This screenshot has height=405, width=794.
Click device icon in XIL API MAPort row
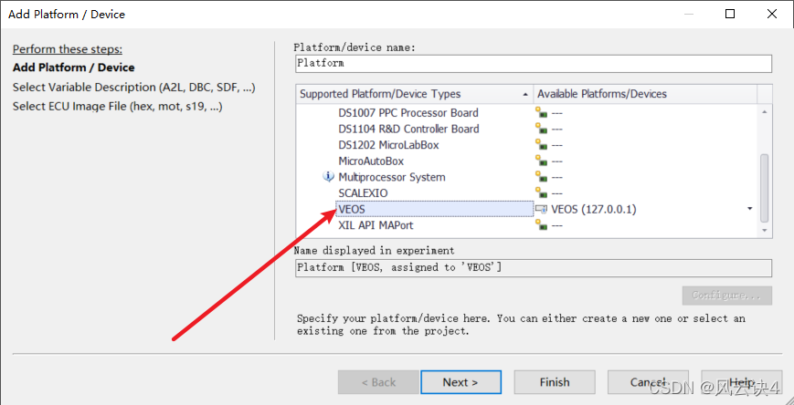541,225
